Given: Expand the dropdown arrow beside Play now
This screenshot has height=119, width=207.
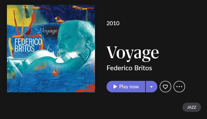Looking at the screenshot, I should point(151,87).
